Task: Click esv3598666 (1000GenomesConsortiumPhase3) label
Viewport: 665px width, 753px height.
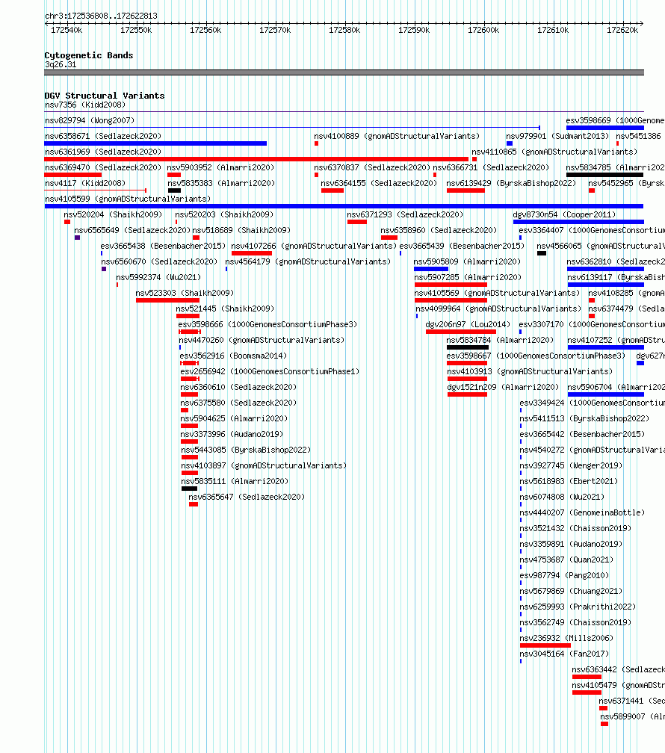Action: click(x=267, y=325)
